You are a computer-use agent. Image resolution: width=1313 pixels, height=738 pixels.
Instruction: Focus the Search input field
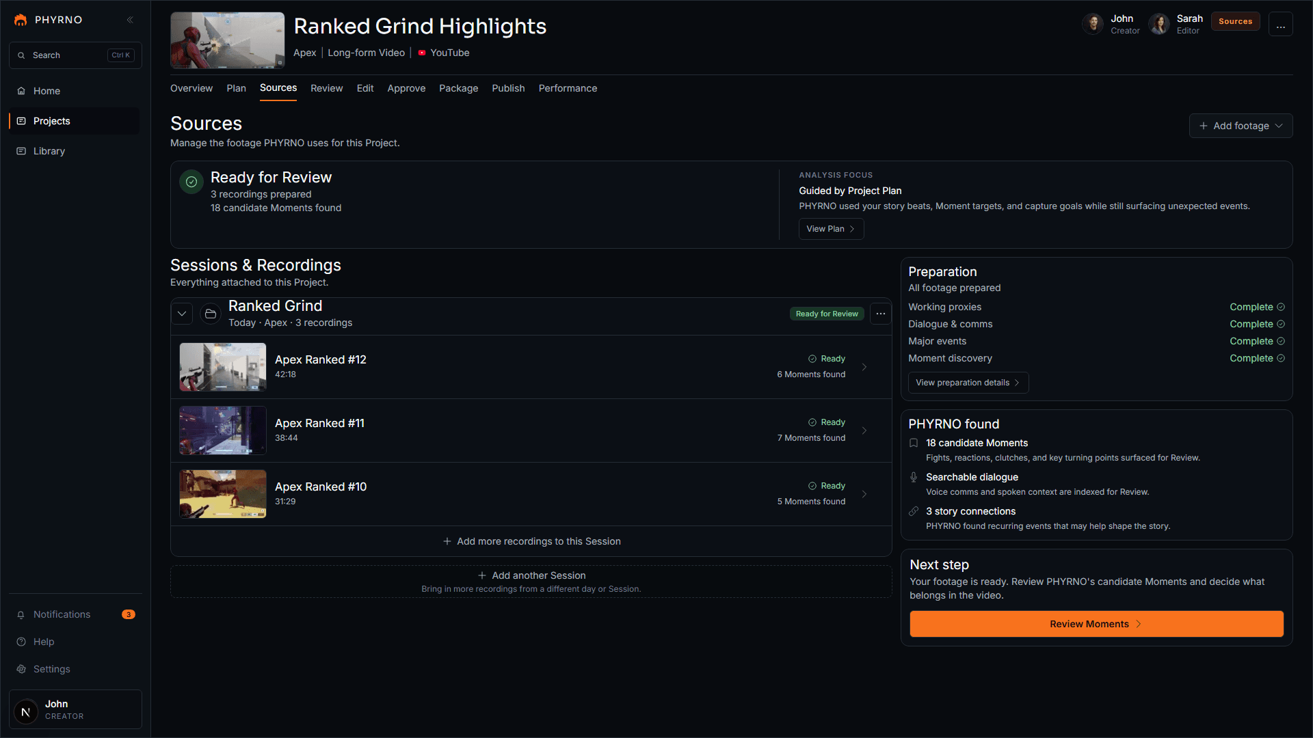click(75, 55)
